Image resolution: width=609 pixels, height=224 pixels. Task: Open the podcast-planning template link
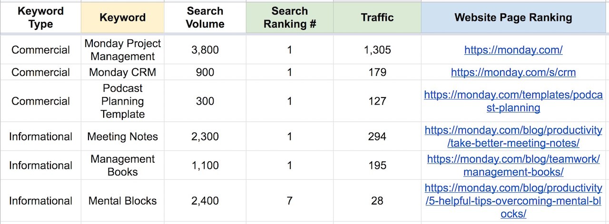(x=513, y=101)
